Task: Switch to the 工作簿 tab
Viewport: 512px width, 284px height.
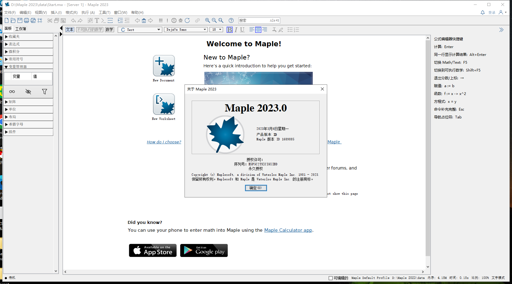Action: [20, 29]
